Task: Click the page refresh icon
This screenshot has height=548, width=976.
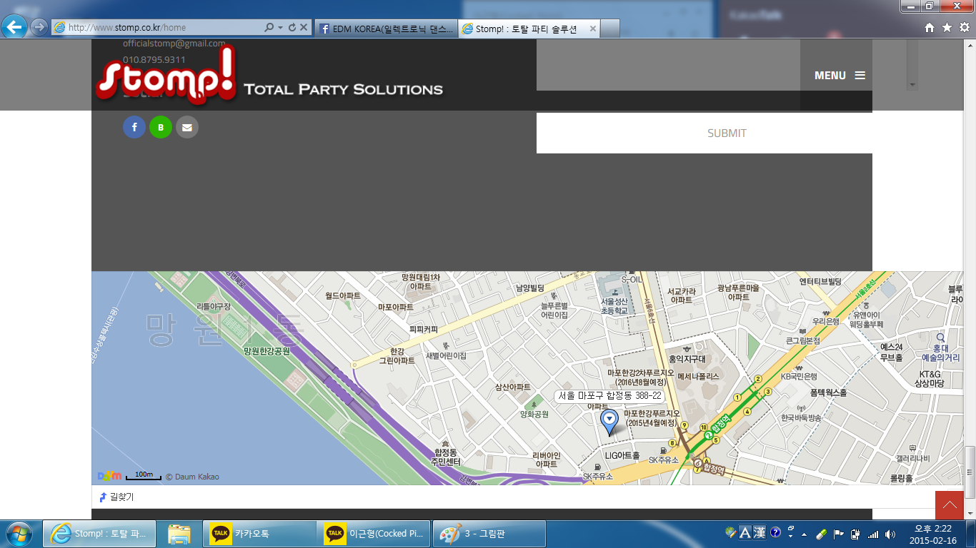Action: point(292,27)
